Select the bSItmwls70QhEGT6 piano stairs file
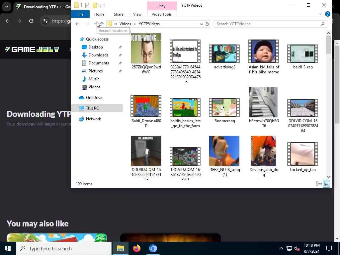 [263, 102]
